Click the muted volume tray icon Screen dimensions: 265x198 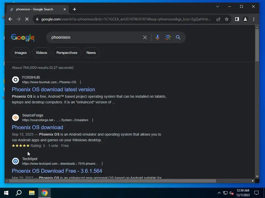click(x=232, y=193)
